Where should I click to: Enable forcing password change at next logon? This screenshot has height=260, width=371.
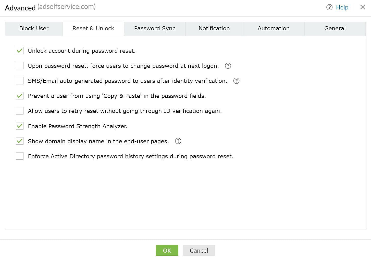tap(20, 66)
